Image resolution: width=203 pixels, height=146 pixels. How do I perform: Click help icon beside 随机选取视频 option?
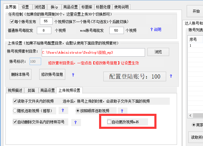point(63,111)
